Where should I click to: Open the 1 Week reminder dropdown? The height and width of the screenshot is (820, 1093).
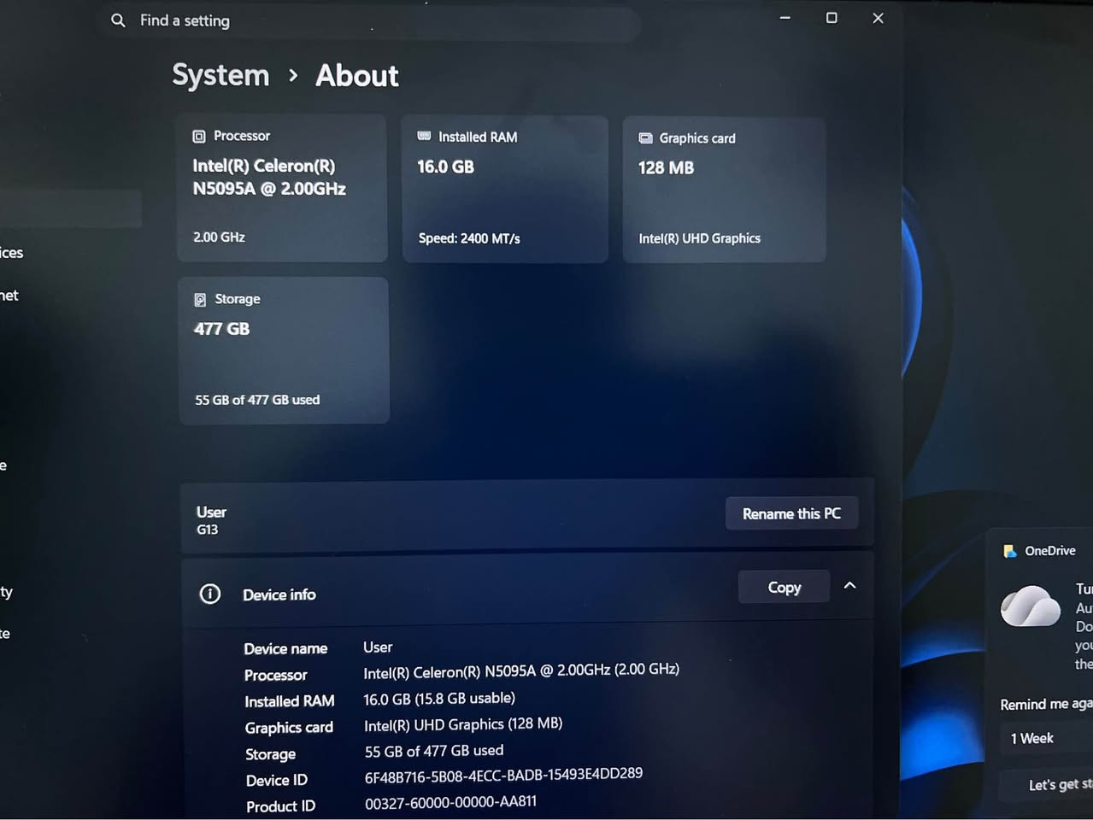coord(1046,738)
